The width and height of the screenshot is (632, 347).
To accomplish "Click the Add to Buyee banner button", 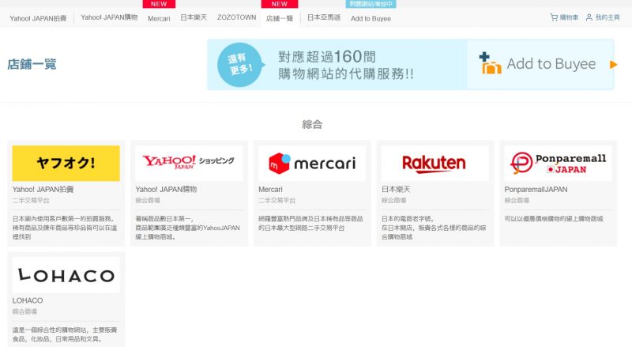I will [x=540, y=64].
